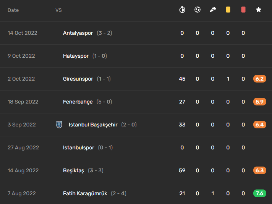Screen dimensions: 272x204
Task: Click the rating star icon
Action: click(259, 10)
